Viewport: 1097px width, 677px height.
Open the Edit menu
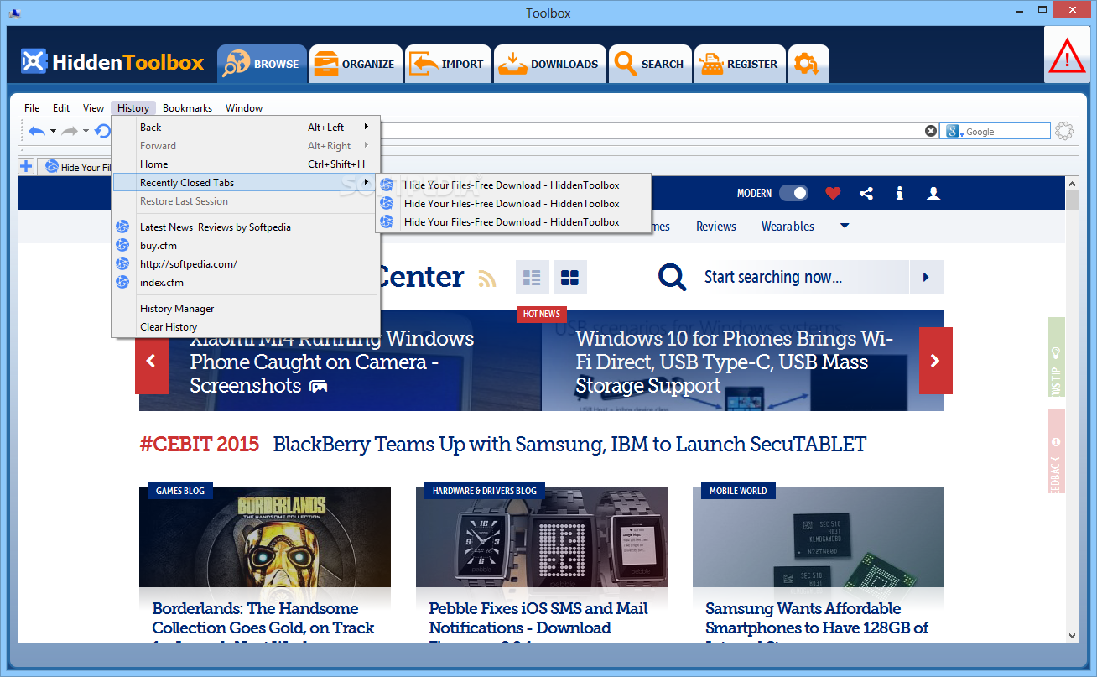click(x=61, y=108)
